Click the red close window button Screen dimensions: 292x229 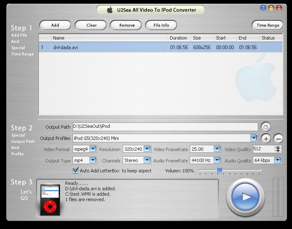click(279, 8)
